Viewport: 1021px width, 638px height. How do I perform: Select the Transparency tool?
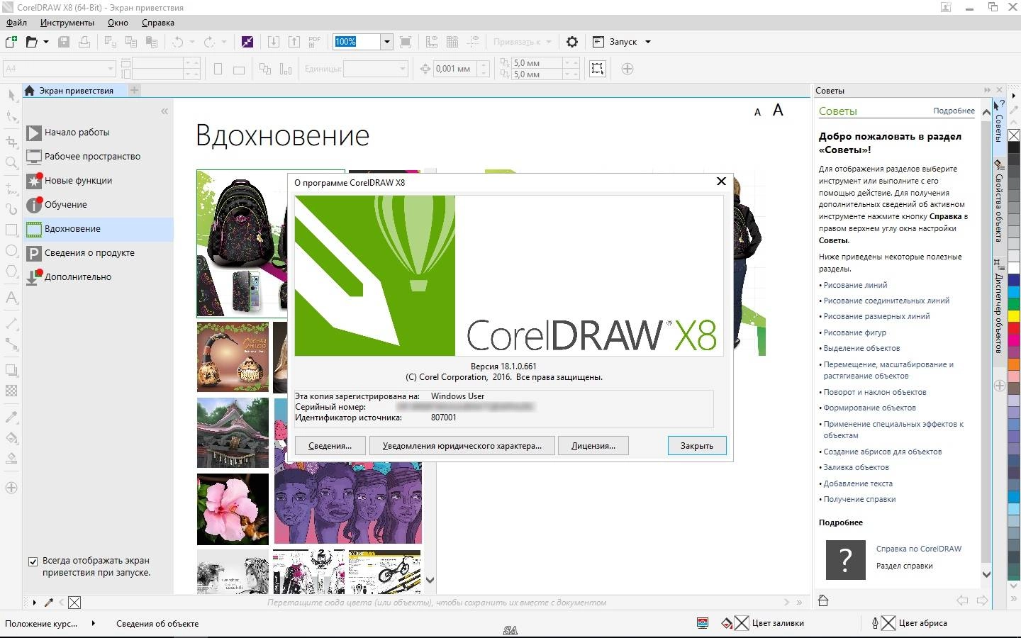[11, 391]
